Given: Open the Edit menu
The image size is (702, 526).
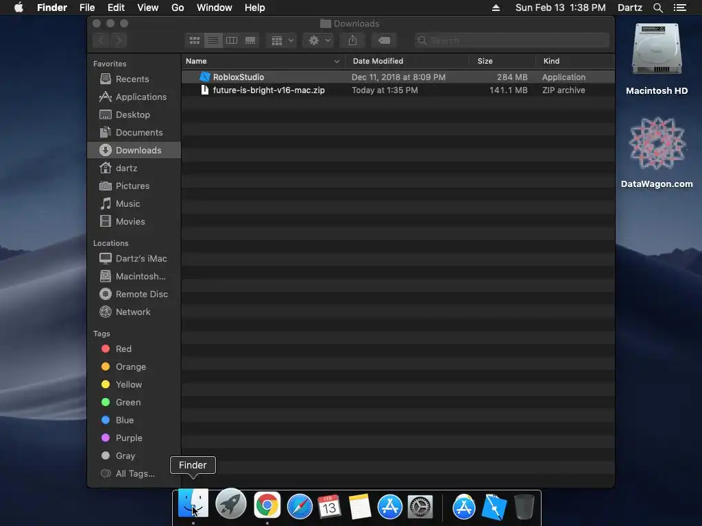Looking at the screenshot, I should point(116,8).
